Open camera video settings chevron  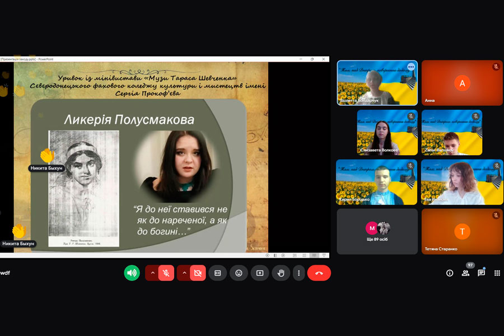184,273
